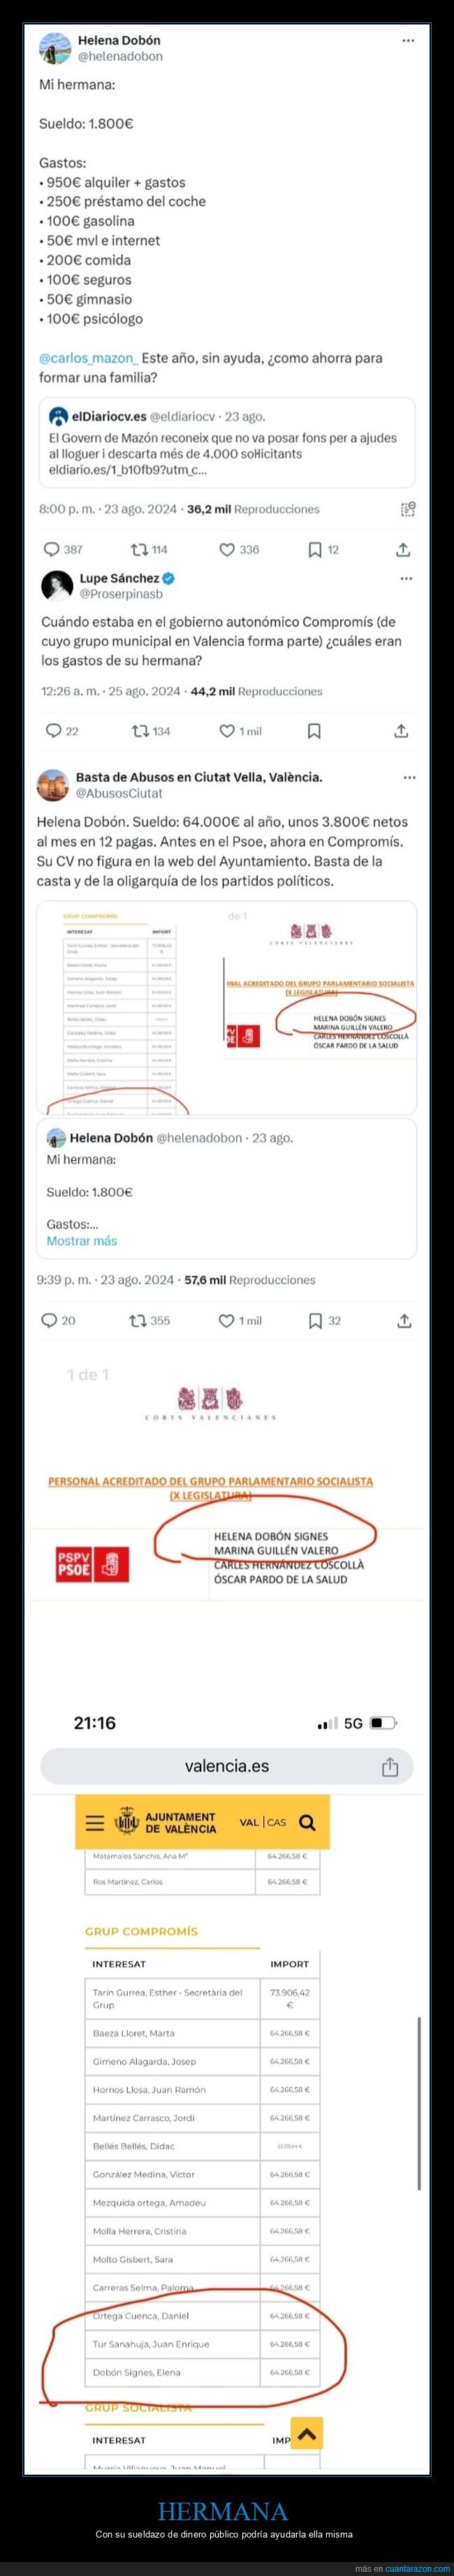Viewport: 454px width, 2576px height.
Task: Open the @carlos_mazon_ mention link
Action: click(x=88, y=358)
